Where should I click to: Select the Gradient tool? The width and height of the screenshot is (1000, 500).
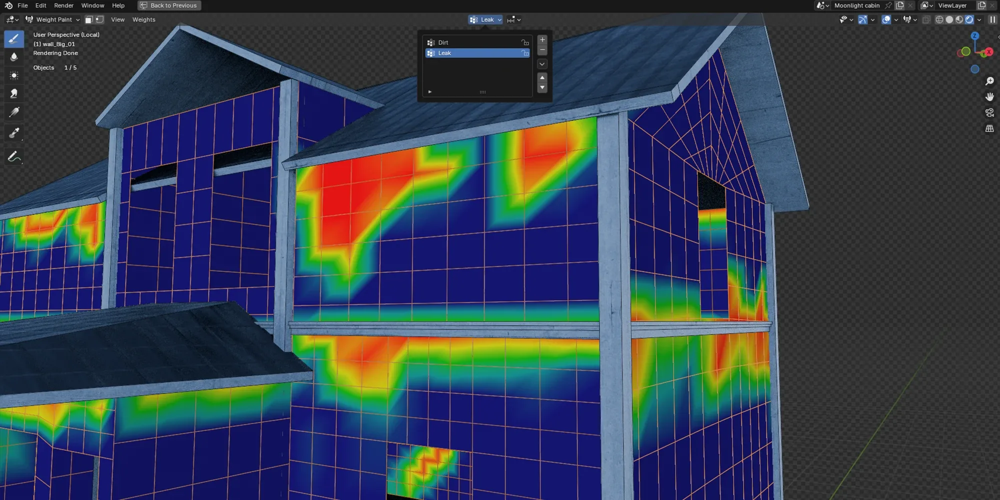[13, 111]
